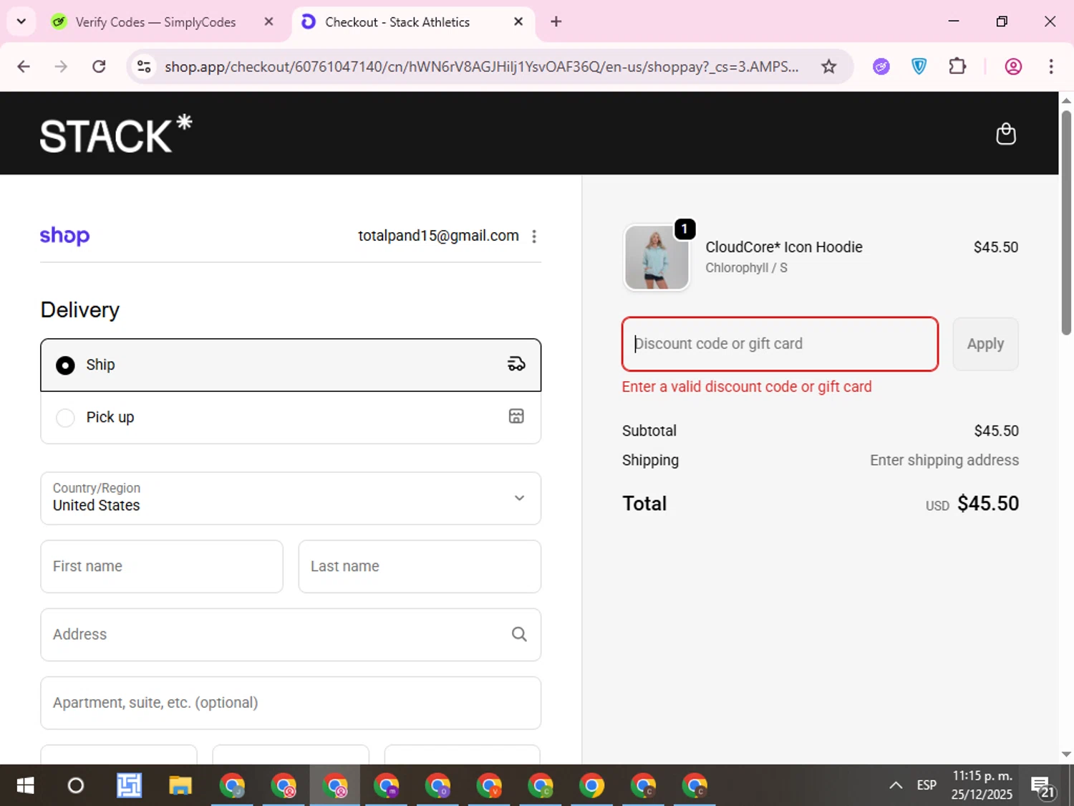Focus the Last name field
1074x806 pixels.
[420, 566]
